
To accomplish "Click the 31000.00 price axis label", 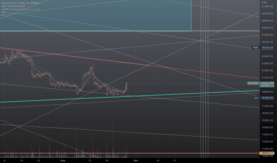I will pos(267,6).
